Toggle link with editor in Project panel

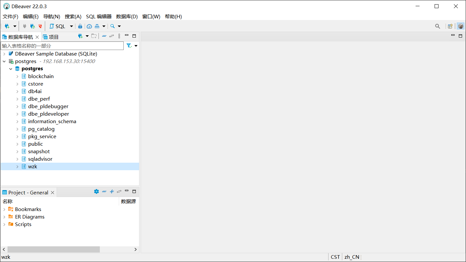coord(119,191)
